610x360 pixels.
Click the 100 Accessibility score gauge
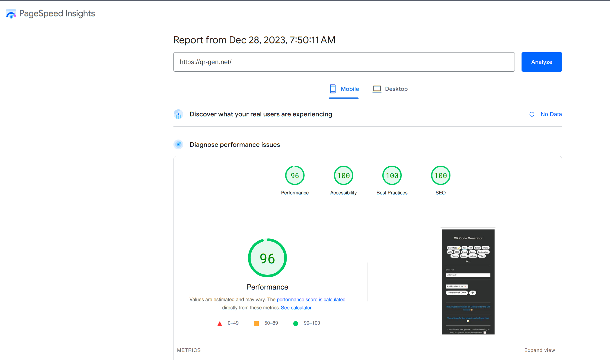coord(343,176)
